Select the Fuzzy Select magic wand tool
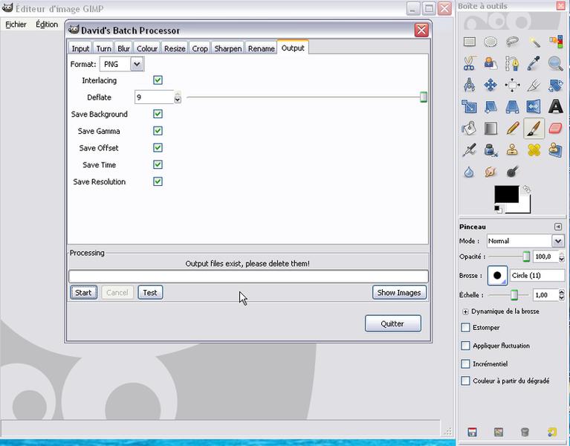 point(534,42)
